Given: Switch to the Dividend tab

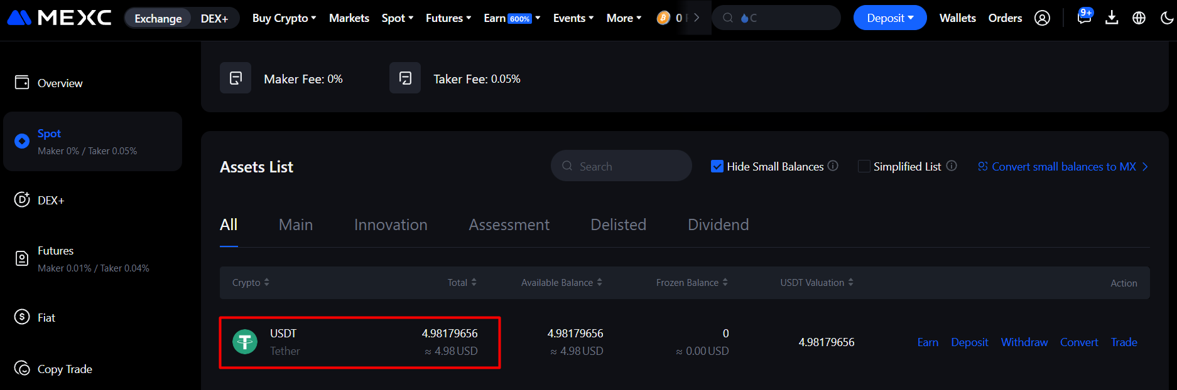Looking at the screenshot, I should (719, 224).
